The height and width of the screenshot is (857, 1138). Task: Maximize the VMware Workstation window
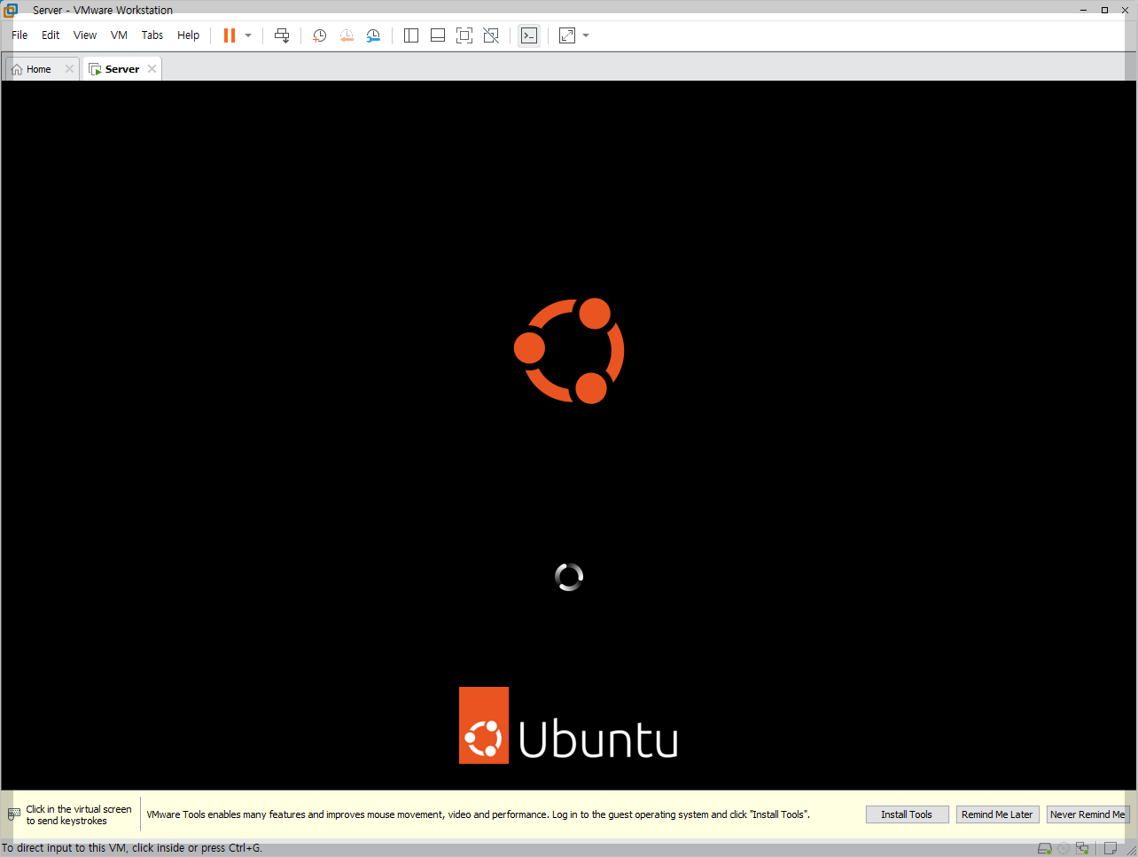pos(1104,10)
